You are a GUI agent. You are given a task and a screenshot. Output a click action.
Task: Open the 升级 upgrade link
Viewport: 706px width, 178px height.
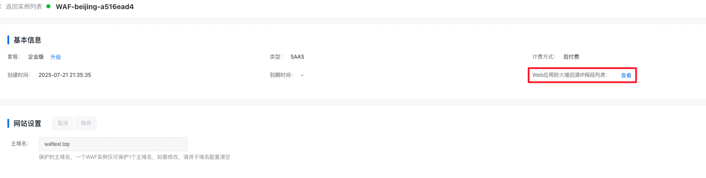coord(55,57)
